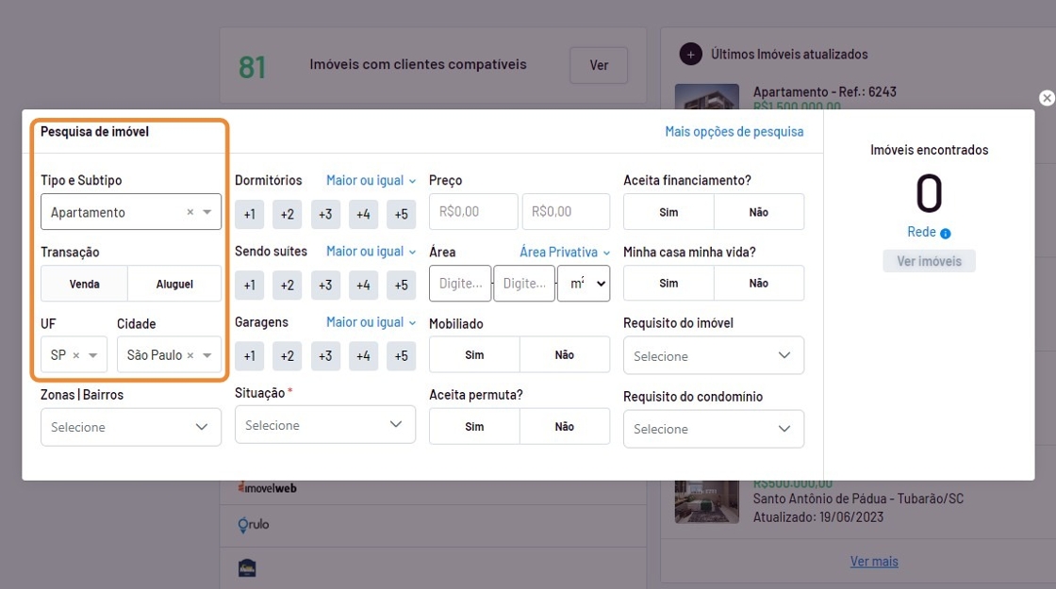Open the Área Privativa type menu

click(564, 252)
